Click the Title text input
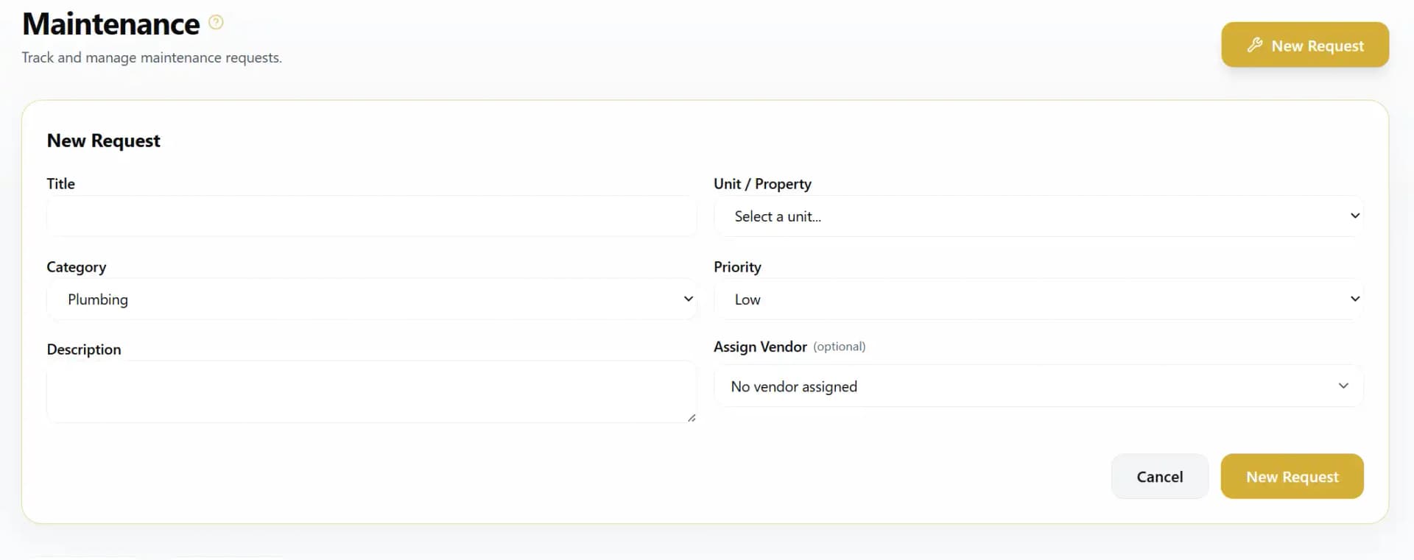The image size is (1414, 560). click(371, 216)
